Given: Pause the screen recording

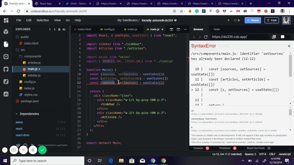Looking at the screenshot, I should [x=33, y=150].
